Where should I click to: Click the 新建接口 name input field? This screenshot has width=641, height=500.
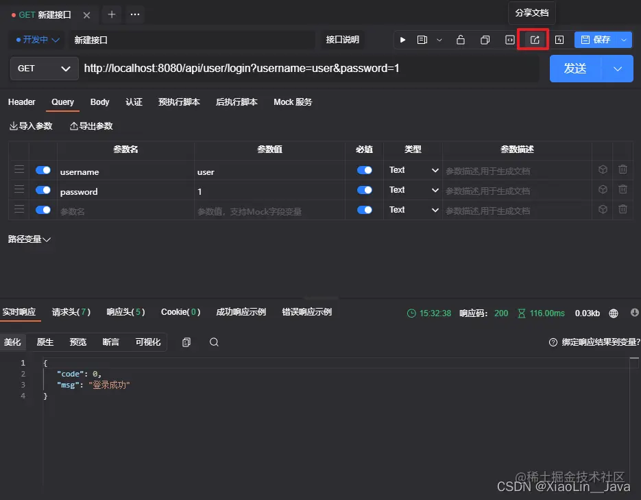coord(192,40)
